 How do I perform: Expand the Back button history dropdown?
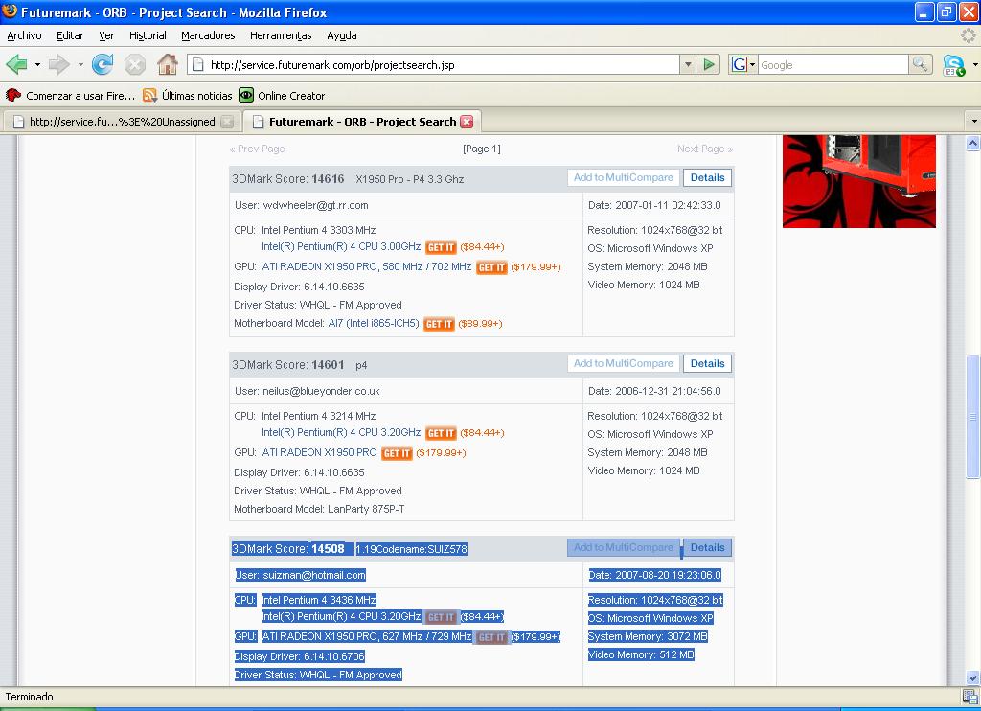[x=37, y=65]
